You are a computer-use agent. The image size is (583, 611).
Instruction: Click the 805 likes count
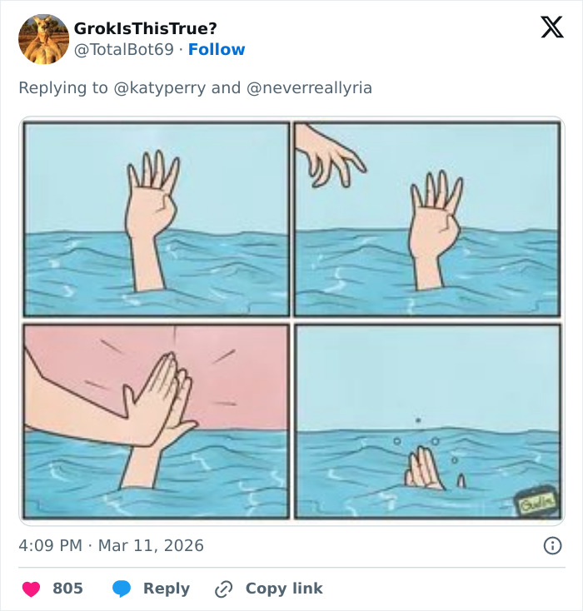point(67,589)
